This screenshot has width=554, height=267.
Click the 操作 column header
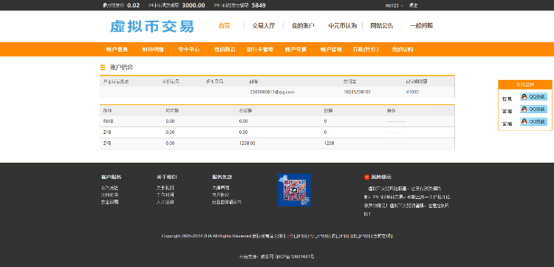tap(391, 111)
